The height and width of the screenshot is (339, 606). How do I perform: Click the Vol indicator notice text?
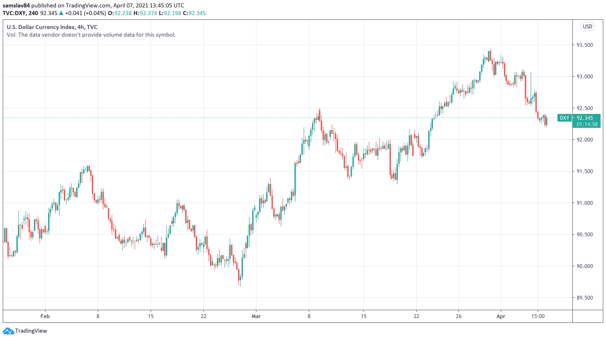[x=91, y=35]
